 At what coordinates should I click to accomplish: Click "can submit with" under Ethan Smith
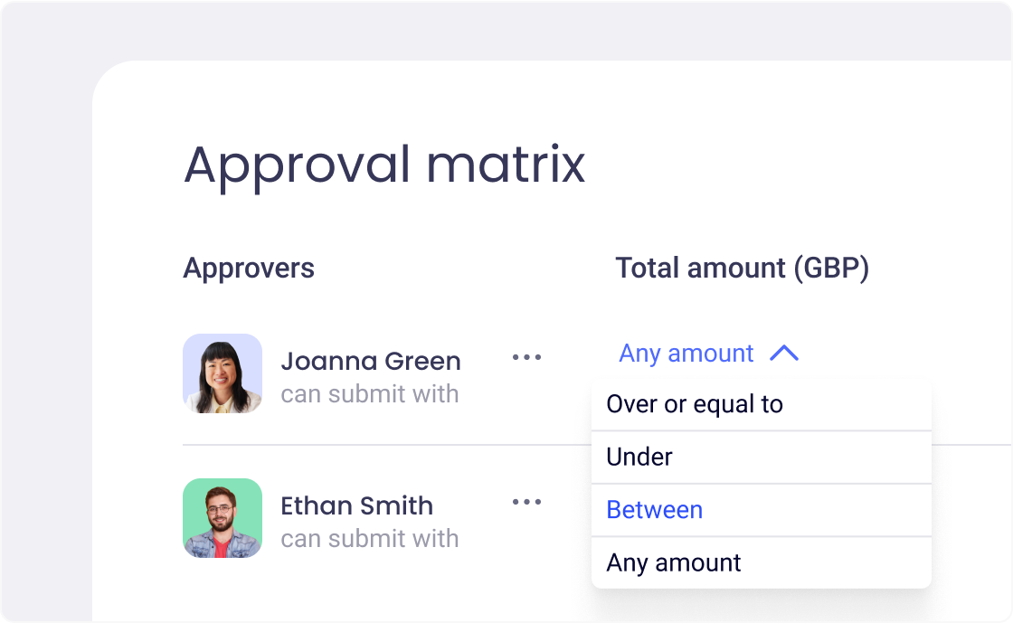click(370, 539)
